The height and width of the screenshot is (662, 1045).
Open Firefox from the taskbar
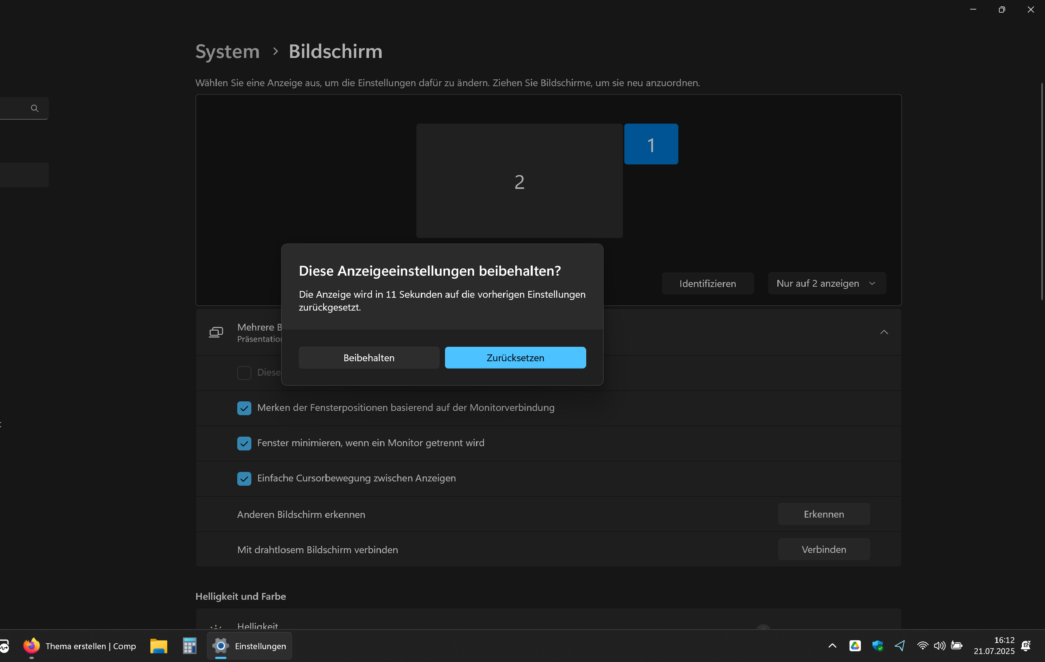point(31,646)
